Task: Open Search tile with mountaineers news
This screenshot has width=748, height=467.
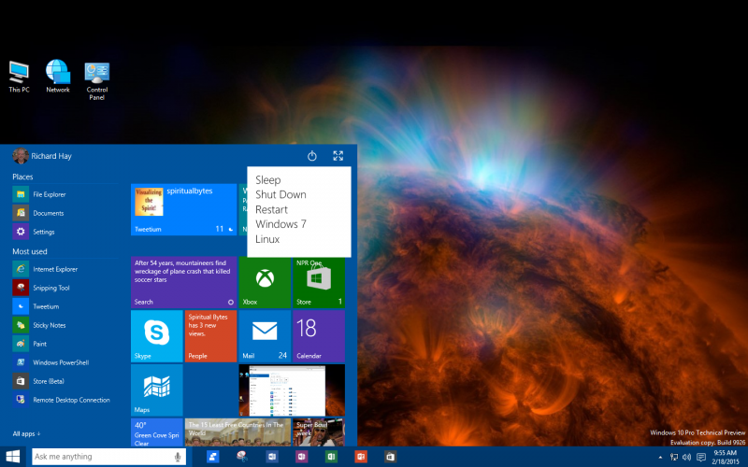Action: coord(183,283)
